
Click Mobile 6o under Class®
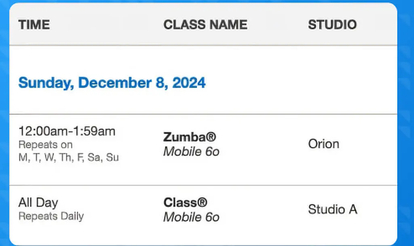click(x=191, y=217)
